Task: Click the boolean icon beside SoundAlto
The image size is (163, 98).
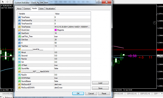Action: point(19,68)
